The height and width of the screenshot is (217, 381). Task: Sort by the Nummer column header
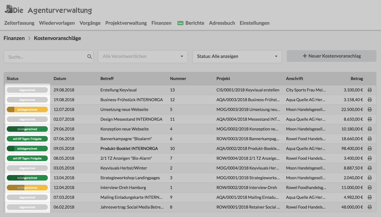point(178,78)
